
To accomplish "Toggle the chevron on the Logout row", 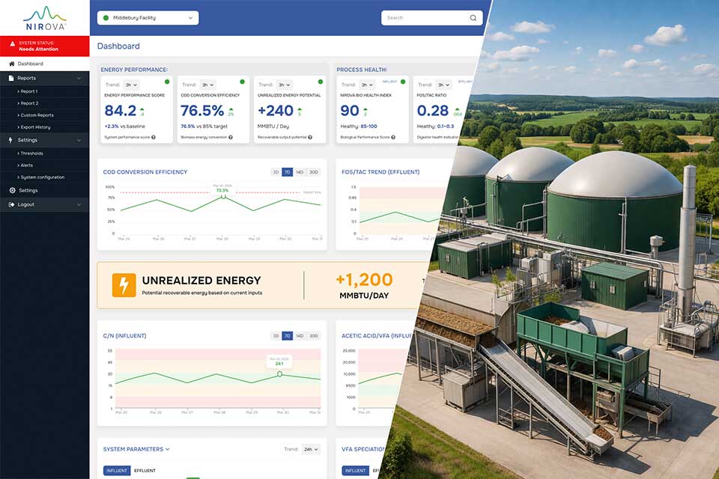I will tap(79, 205).
